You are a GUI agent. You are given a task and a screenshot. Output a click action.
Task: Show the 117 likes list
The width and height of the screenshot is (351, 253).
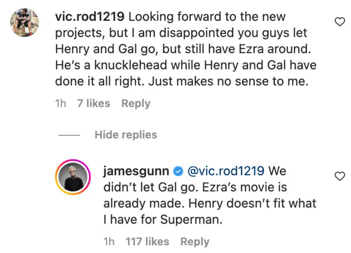point(147,242)
